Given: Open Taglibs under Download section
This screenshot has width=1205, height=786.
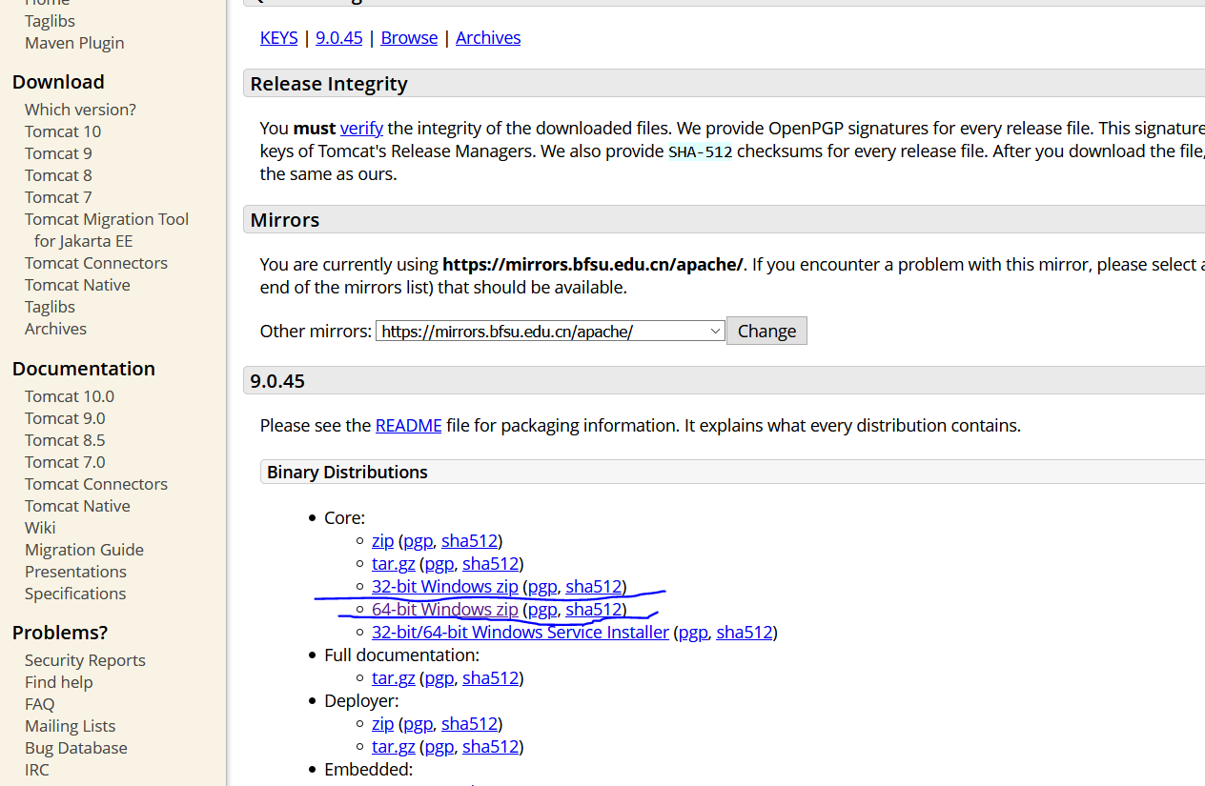Looking at the screenshot, I should coord(50,307).
